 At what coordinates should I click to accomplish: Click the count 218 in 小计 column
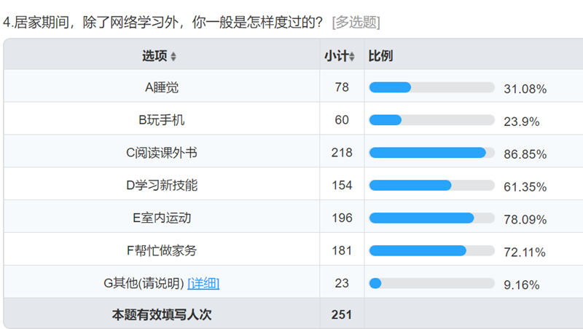(342, 153)
